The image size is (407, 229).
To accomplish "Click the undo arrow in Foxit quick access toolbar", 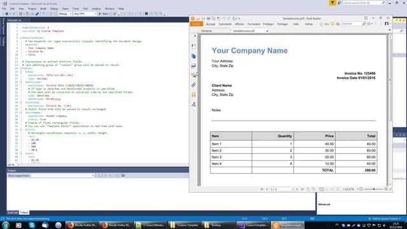I will tap(224, 18).
